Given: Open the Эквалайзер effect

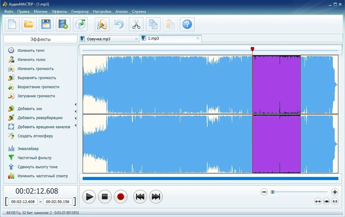Looking at the screenshot, I should pos(28,149).
